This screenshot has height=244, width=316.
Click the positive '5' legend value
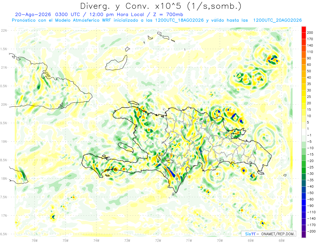308,122
